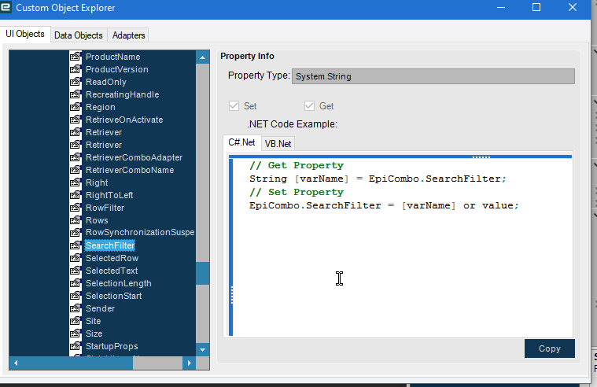Viewport: 597px width, 387px height.
Task: Click the property icon beside Rows
Action: coord(76,219)
